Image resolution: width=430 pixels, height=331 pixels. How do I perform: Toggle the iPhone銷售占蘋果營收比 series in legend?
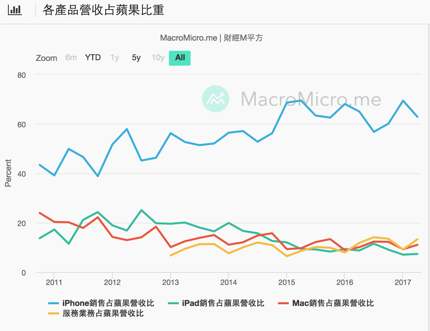(x=101, y=303)
